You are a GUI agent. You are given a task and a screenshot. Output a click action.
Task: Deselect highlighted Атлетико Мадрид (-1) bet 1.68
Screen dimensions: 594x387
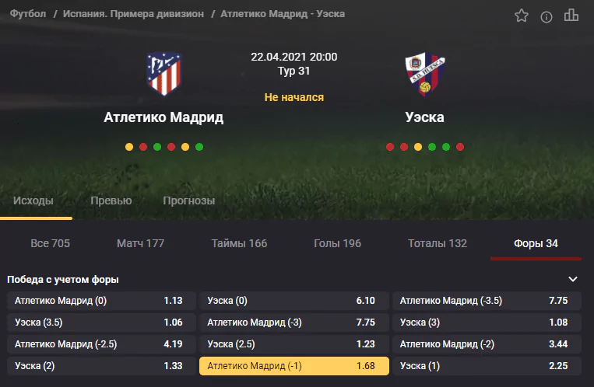point(294,366)
